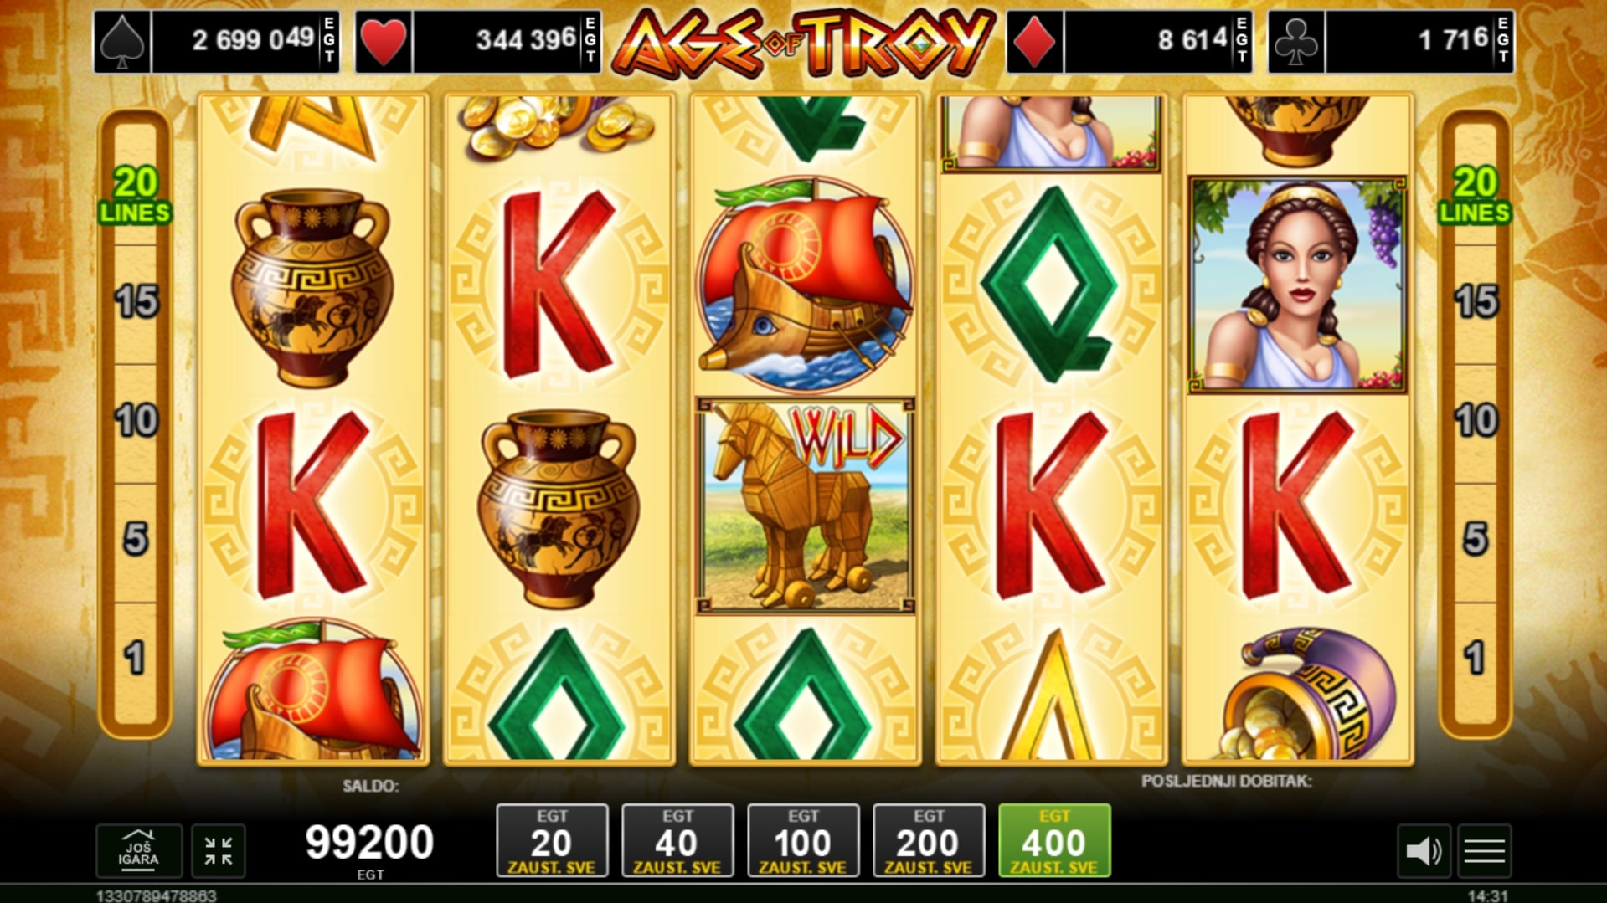Select 1 line on the right selector
The height and width of the screenshot is (903, 1607).
click(x=1476, y=658)
